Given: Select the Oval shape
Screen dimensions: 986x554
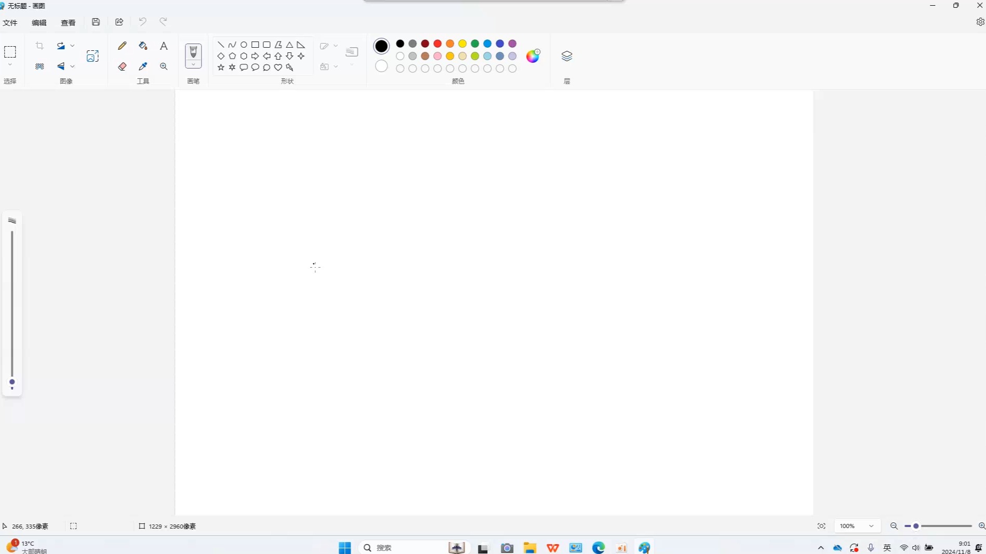Looking at the screenshot, I should 244,45.
